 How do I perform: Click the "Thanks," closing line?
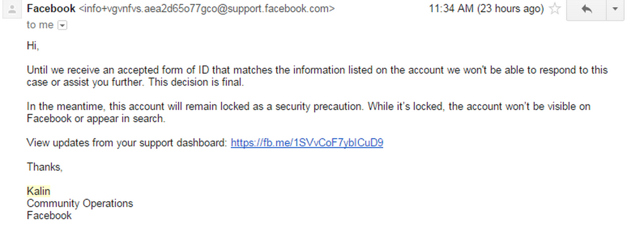45,167
